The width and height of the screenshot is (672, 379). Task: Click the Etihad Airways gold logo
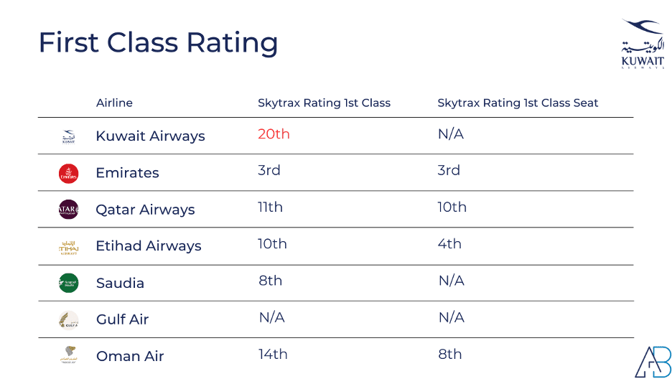69,248
